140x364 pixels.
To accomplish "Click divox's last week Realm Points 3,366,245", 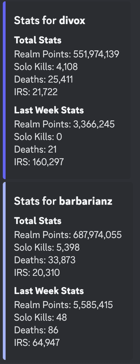I will coord(64,124).
